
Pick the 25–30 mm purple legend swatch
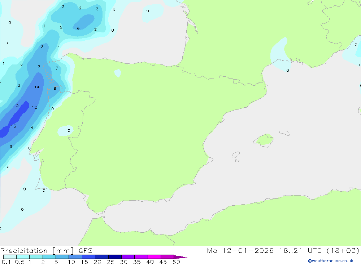(x=115, y=257)
